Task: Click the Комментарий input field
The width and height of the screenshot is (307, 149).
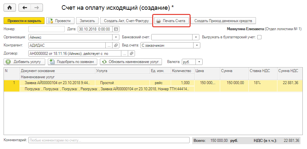Action: [x=109, y=140]
